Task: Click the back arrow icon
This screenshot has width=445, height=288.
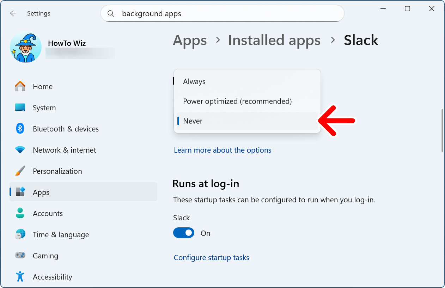Action: (x=13, y=13)
